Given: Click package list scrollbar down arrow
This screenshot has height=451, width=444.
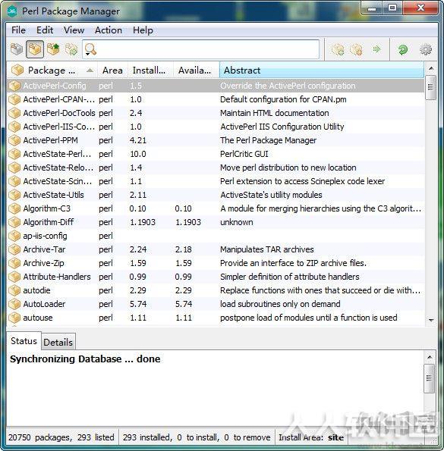Looking at the screenshot, I should [431, 320].
